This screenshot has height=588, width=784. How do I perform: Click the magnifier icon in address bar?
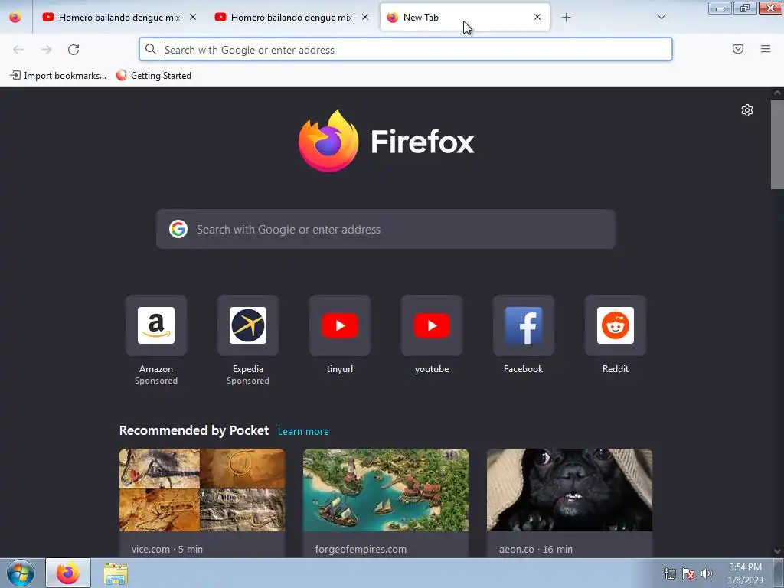point(151,49)
